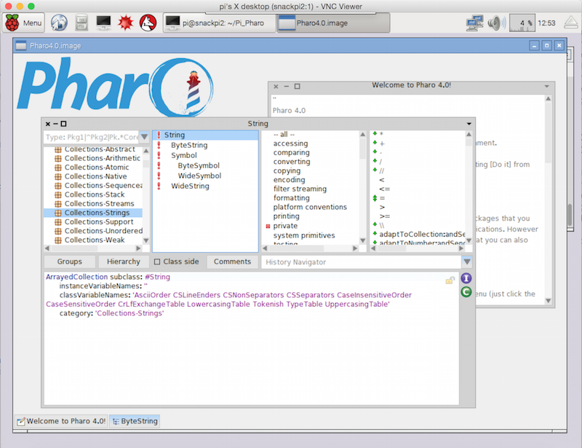Switch to the pi@snackpi2 terminal taskbar entry
The height and width of the screenshot is (448, 582).
(x=220, y=23)
